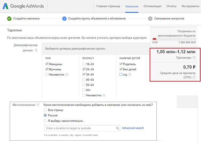Click help icon next to Местоположения

coord(38,105)
